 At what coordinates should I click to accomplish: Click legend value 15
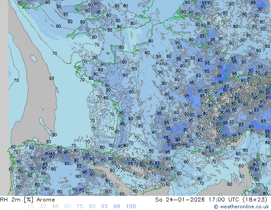(30, 207)
